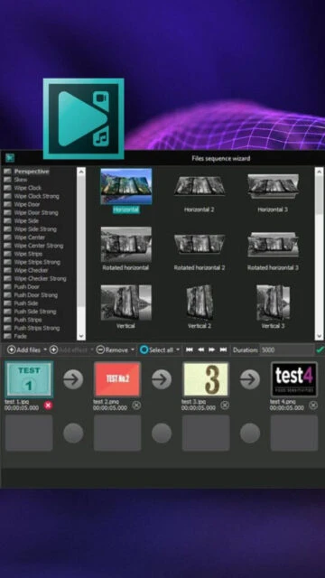This screenshot has height=578, width=325.
Task: Remove test 3.jpg with its X icon
Action: click(225, 406)
